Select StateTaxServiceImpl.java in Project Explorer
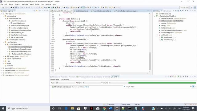Screen dimensions: 197x111 point(19,35)
